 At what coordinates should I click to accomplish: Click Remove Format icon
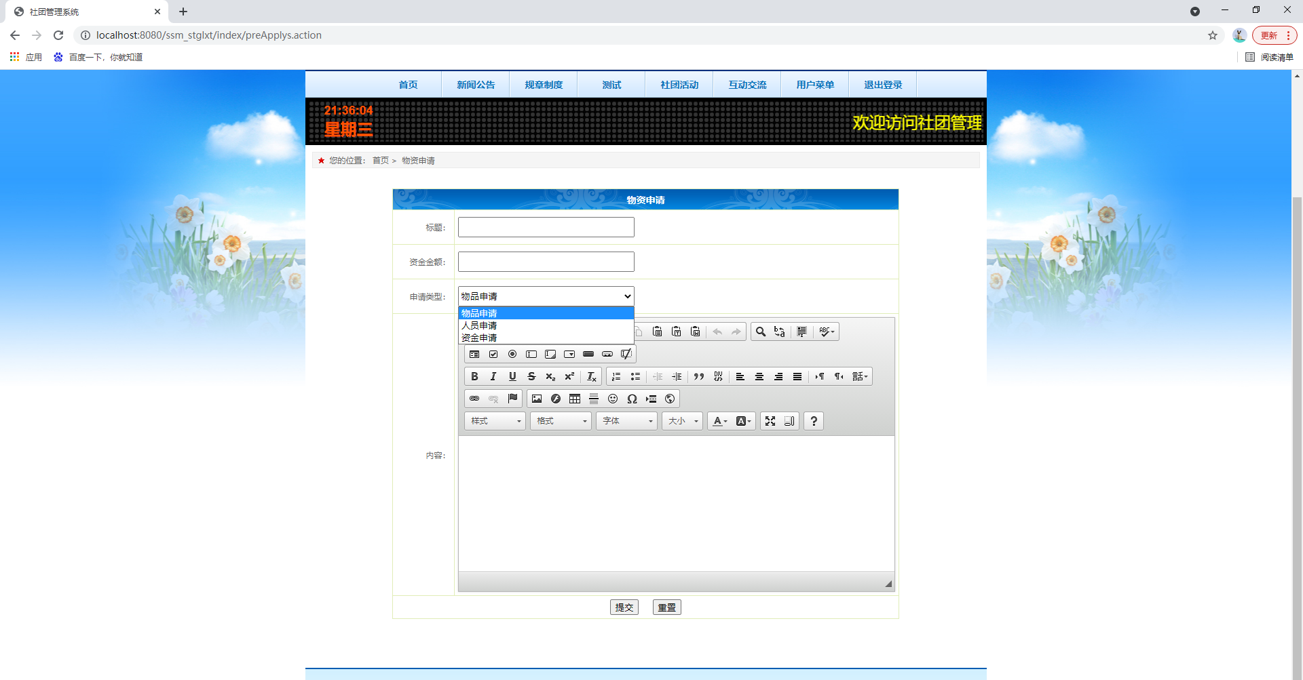point(592,376)
